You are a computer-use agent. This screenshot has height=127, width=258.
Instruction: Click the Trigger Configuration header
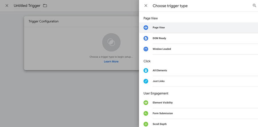pyautogui.click(x=44, y=22)
